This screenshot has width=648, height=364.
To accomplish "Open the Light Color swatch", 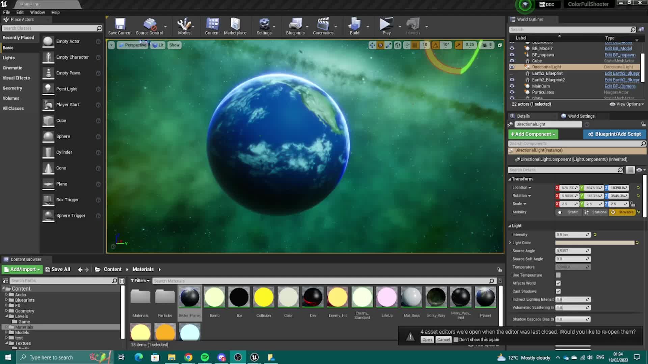I will pos(594,242).
